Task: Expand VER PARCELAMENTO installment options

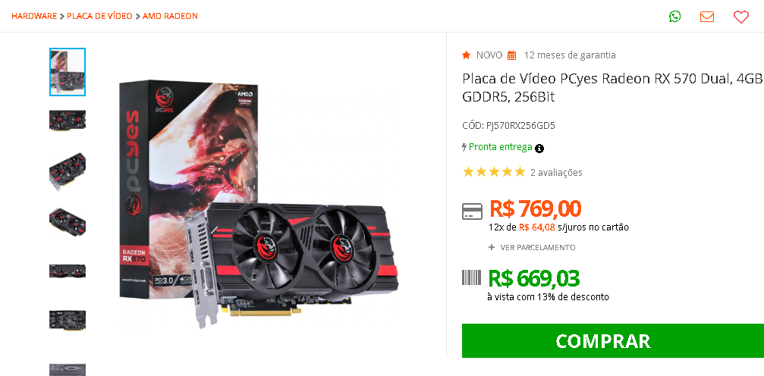Action: (x=532, y=247)
